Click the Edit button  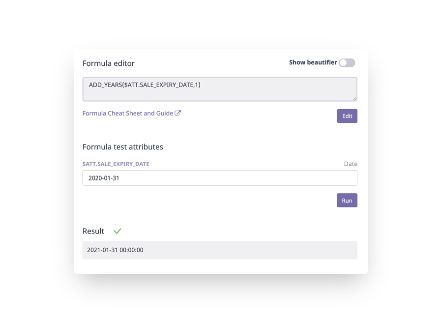click(347, 116)
